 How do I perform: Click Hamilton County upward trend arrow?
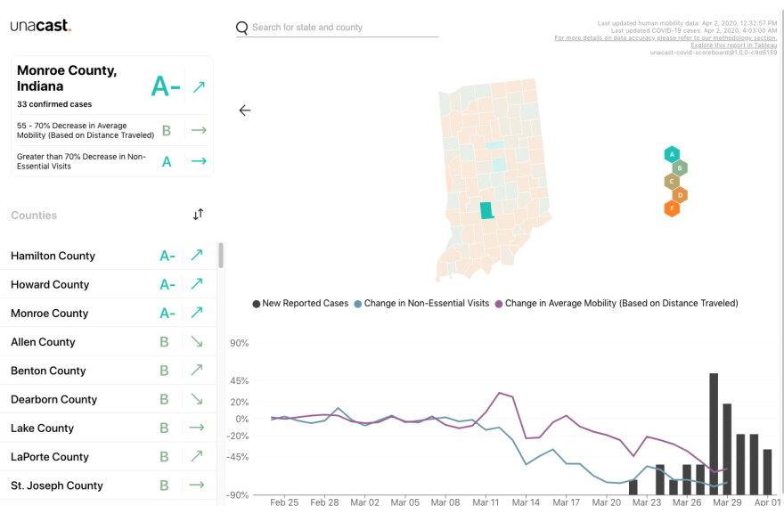pos(197,255)
